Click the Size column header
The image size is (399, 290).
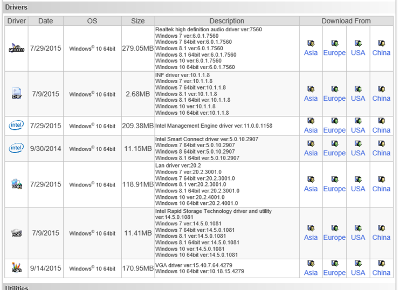click(137, 21)
